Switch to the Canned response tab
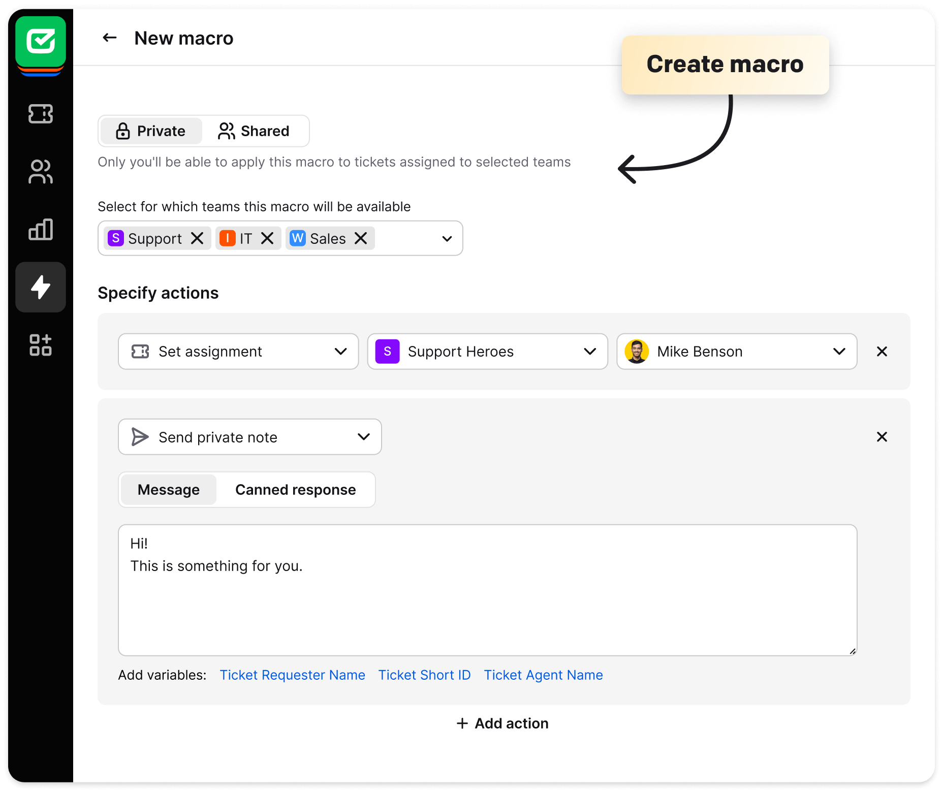The width and height of the screenshot is (943, 791). point(295,489)
